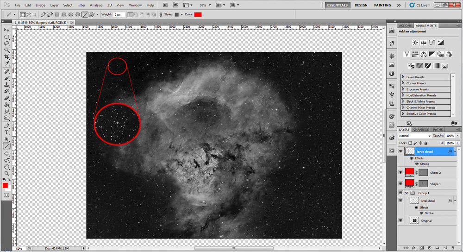This screenshot has height=252, width=463.
Task: Select the Pen tool in toolbox
Action: point(6,126)
